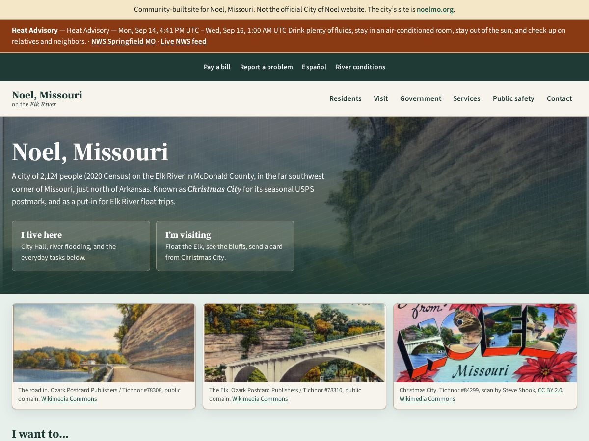Screen dimensions: 589x441
Task: Select Report a problem
Action: coord(266,67)
